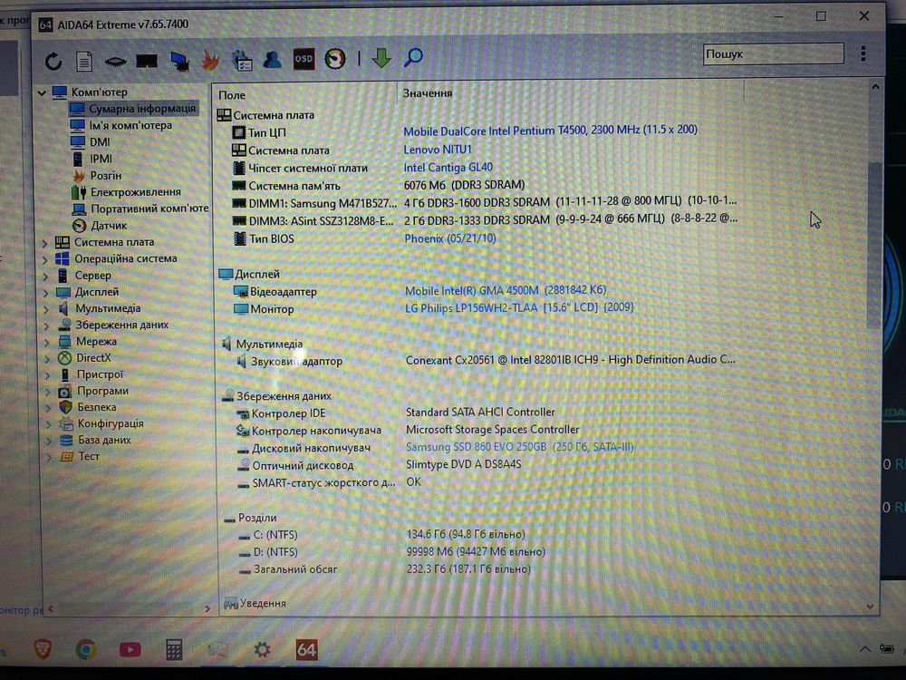Expand the Мережа tree node
Image resolution: width=906 pixels, height=680 pixels.
pyautogui.click(x=48, y=343)
